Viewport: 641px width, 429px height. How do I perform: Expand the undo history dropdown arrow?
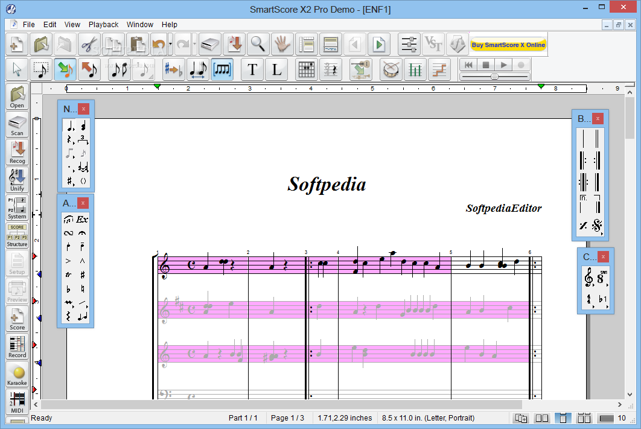pos(170,44)
